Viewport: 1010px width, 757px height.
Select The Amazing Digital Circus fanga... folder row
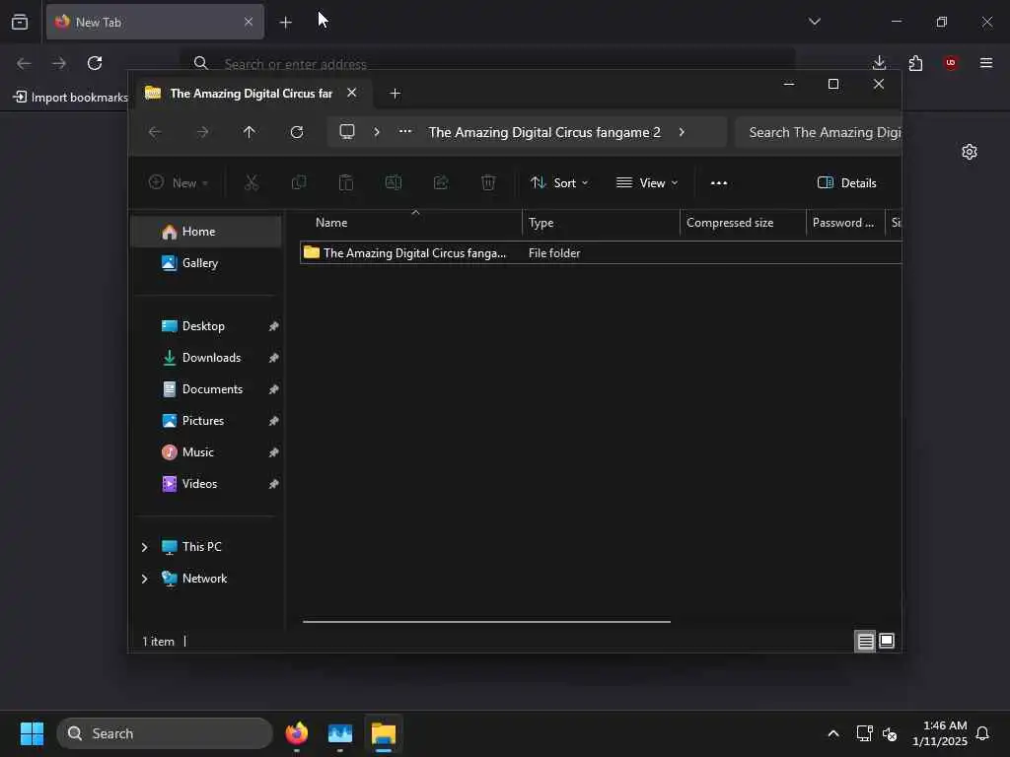[601, 253]
